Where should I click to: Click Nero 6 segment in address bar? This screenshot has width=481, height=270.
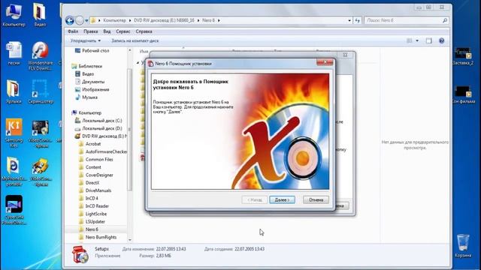point(208,20)
